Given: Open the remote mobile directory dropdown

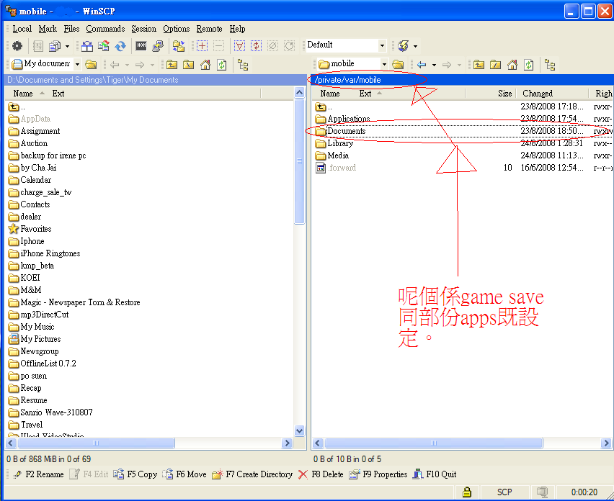Looking at the screenshot, I should click(x=384, y=64).
